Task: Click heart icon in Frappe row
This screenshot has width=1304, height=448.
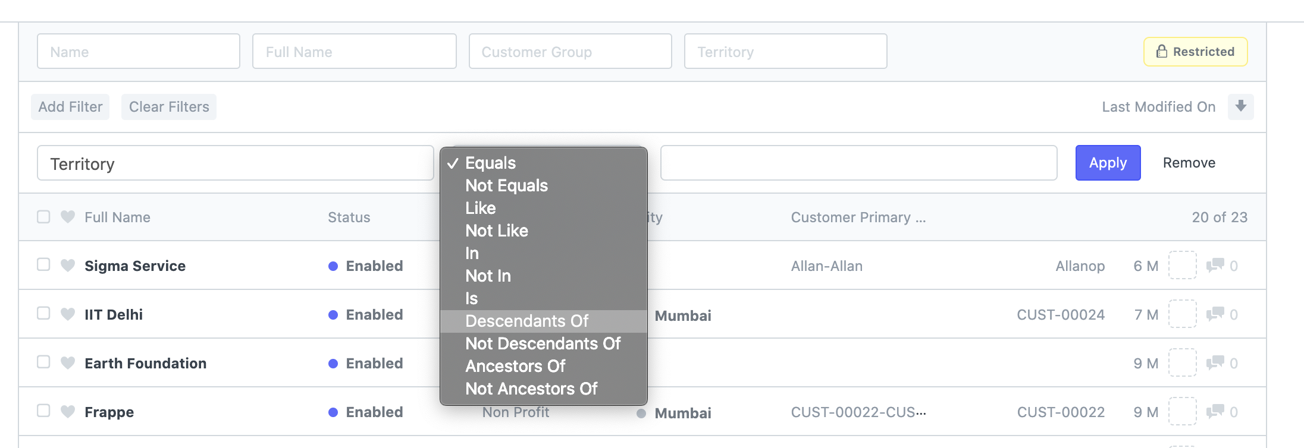Action: tap(68, 411)
